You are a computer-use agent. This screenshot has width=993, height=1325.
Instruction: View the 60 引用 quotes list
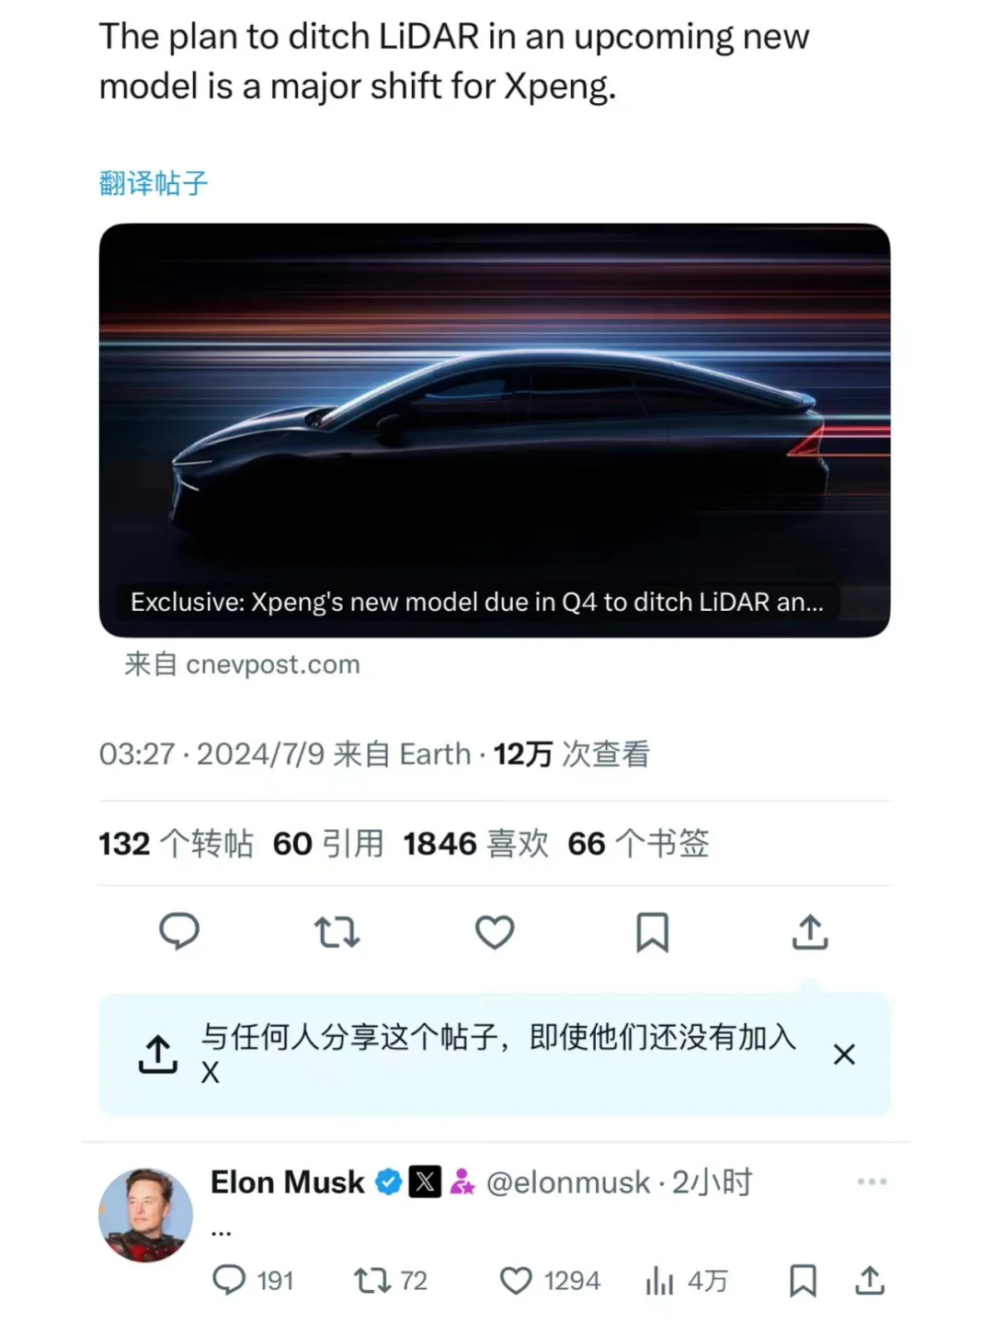[x=328, y=844]
